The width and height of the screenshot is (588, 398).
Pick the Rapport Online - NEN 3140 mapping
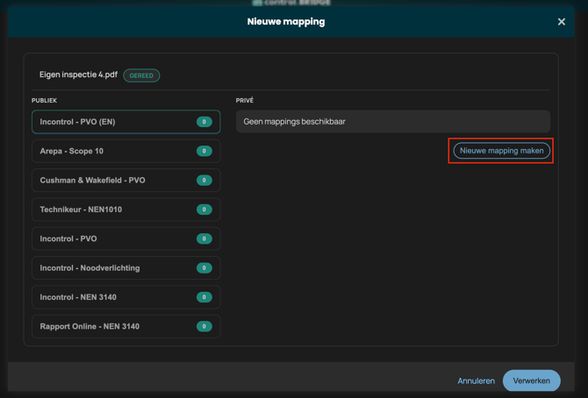pyautogui.click(x=114, y=326)
